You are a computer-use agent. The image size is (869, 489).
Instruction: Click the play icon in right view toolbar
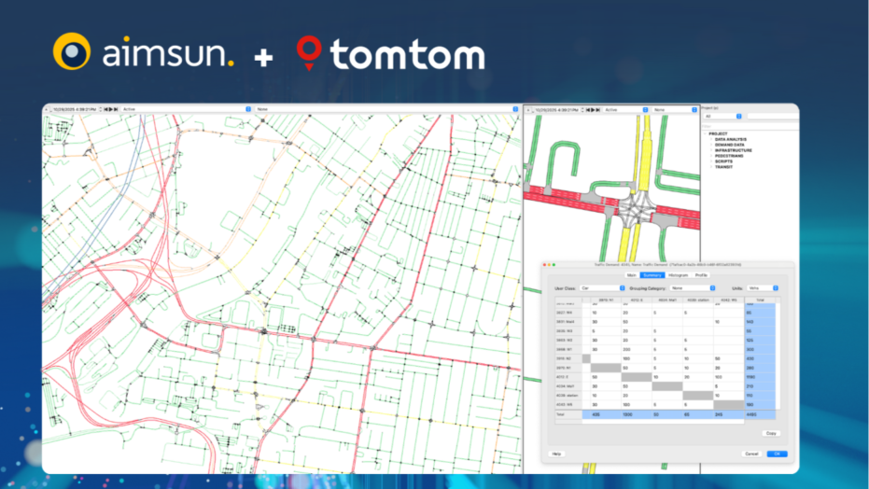point(591,109)
